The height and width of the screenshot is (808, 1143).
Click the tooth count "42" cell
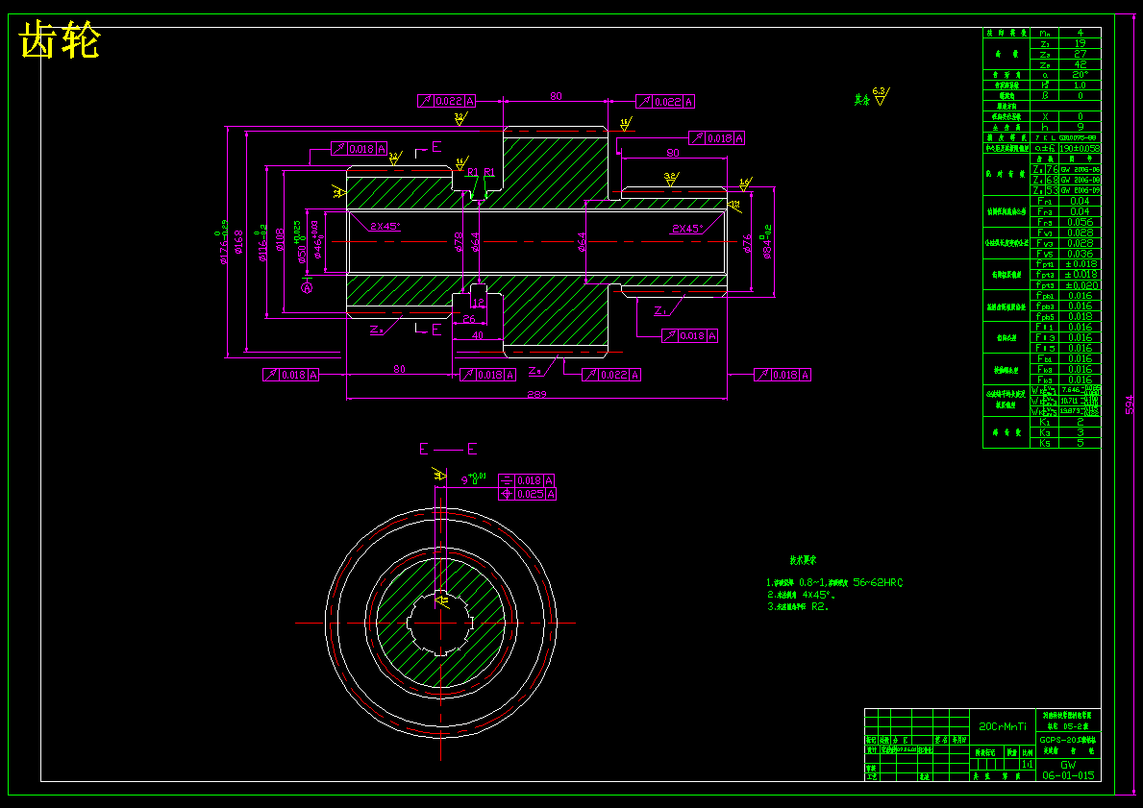(x=1080, y=64)
